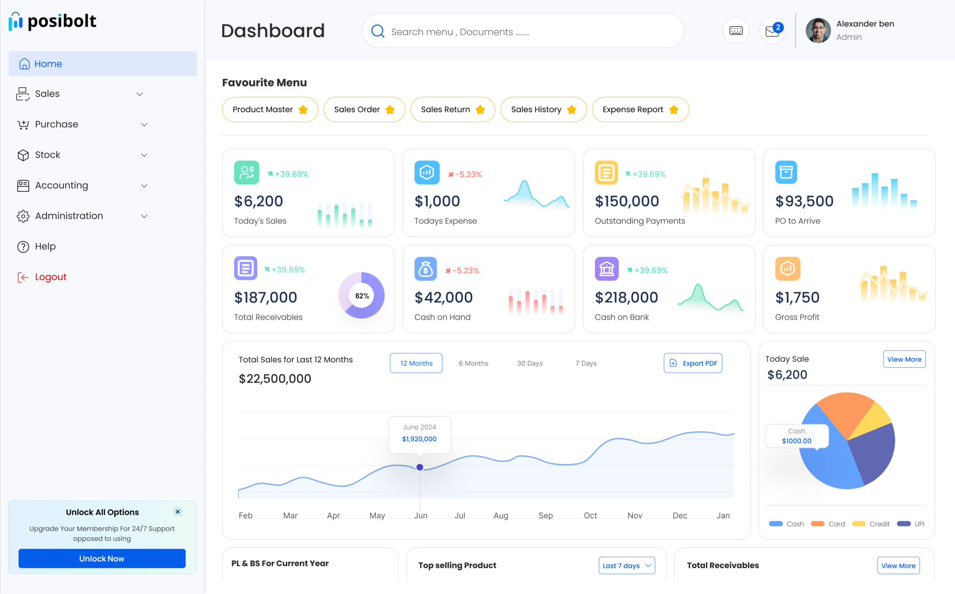
Task: Switch chart to 6 Months tab
Action: click(x=473, y=363)
